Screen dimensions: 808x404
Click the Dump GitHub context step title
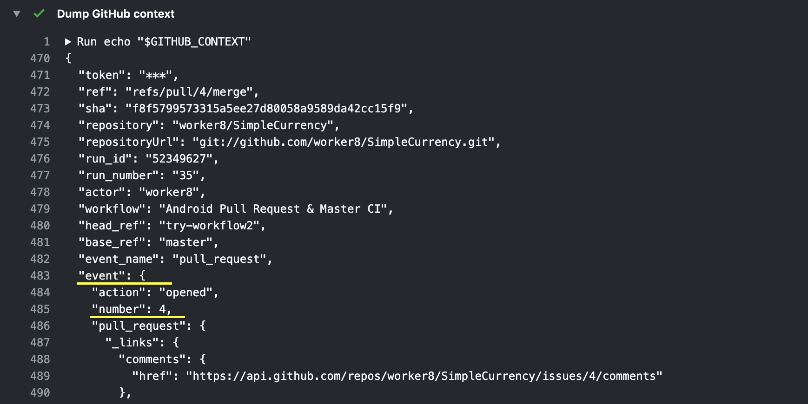pyautogui.click(x=115, y=14)
